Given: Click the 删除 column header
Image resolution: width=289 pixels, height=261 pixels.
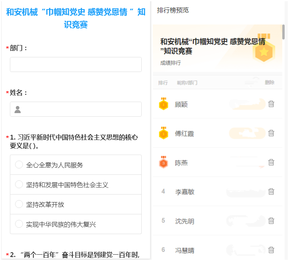Looking at the screenshot, I should (x=269, y=83).
